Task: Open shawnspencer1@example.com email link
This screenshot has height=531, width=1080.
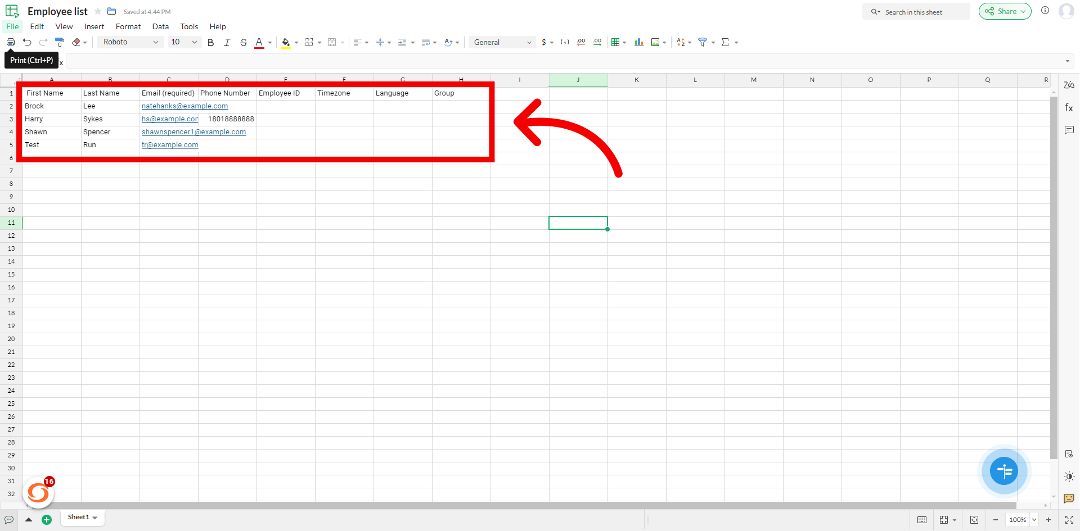Action: coord(193,131)
